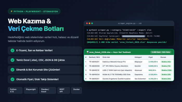Click the Stokta (29) status badge
This screenshot has height=102, width=182.
pyautogui.click(x=166, y=75)
